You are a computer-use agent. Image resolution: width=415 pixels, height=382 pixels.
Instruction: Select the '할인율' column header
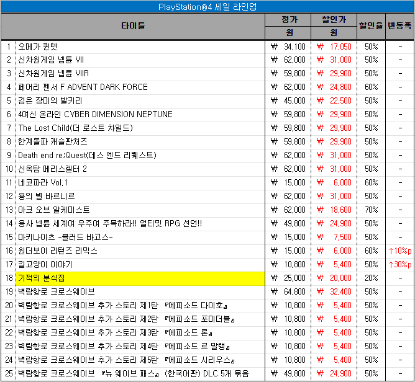371,26
